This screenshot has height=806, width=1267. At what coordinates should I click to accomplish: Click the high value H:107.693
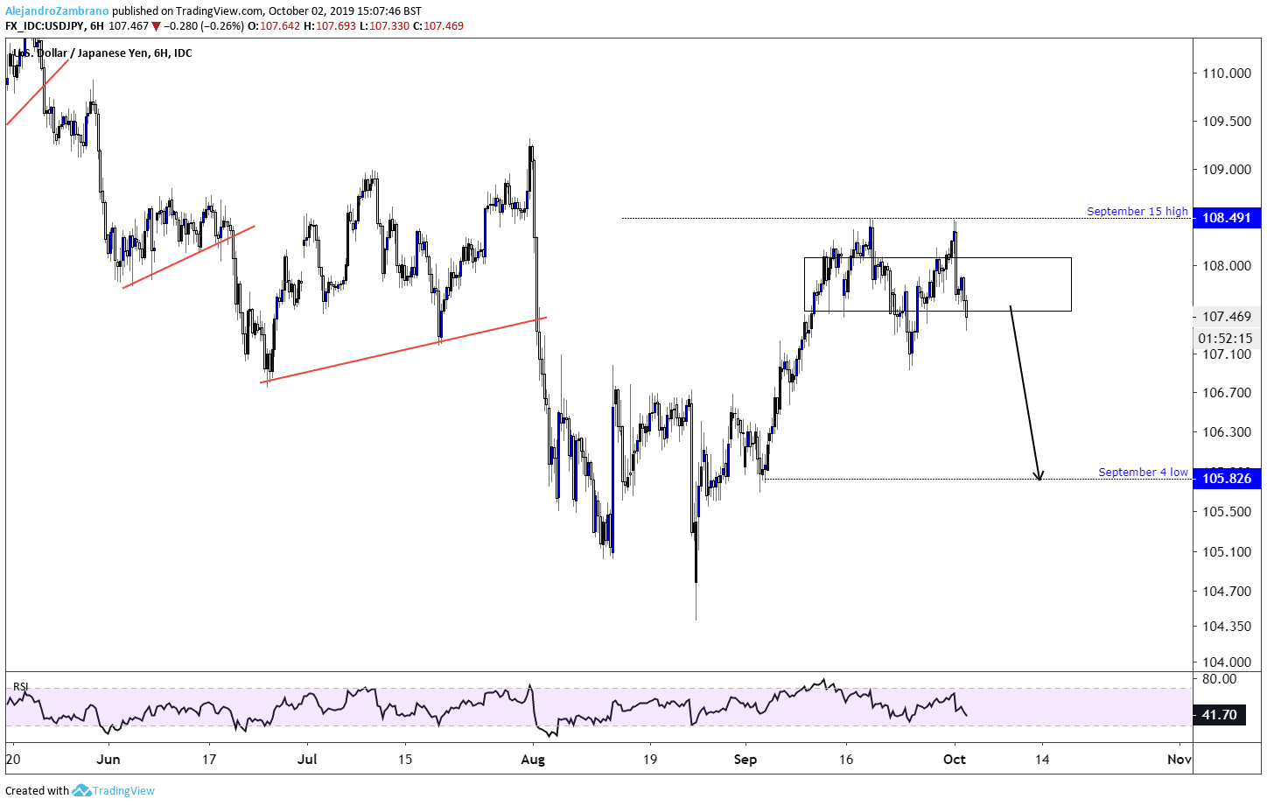[x=330, y=26]
